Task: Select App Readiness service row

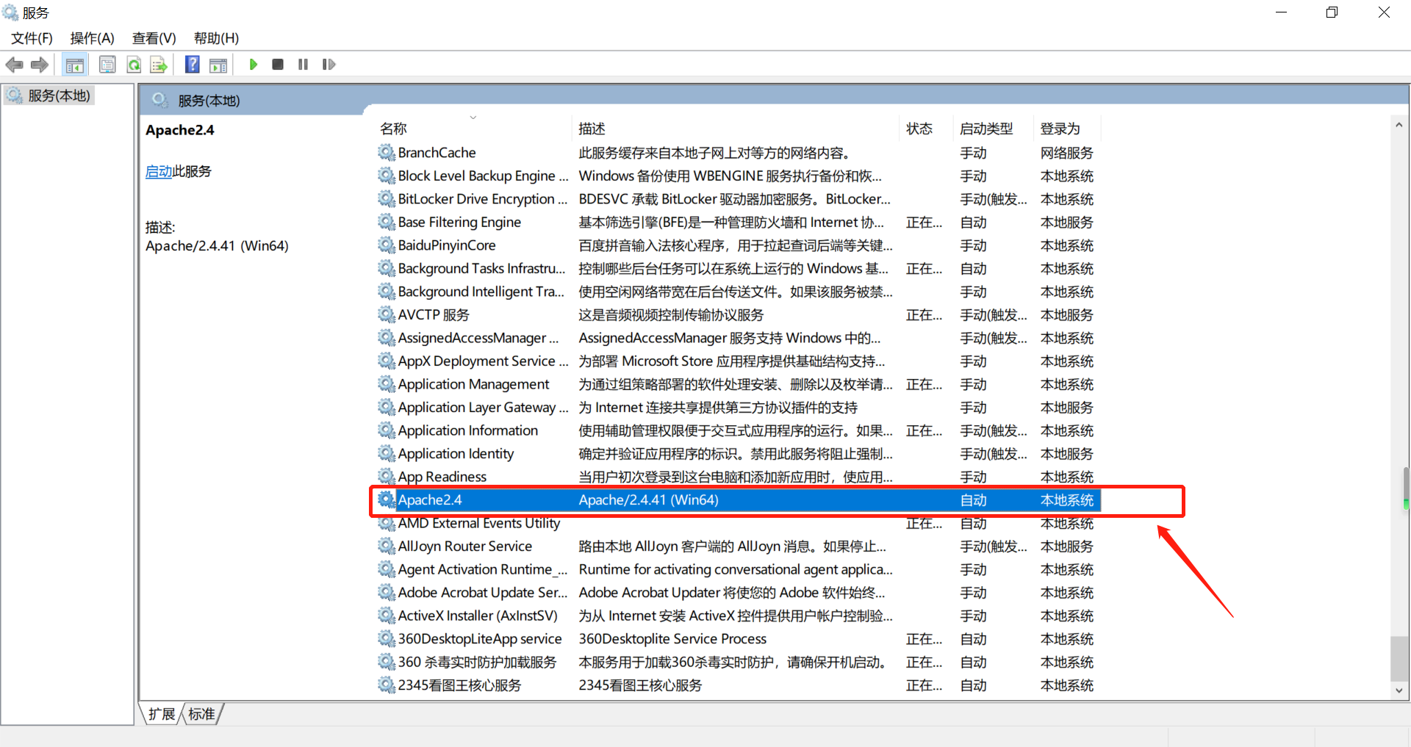Action: 738,477
